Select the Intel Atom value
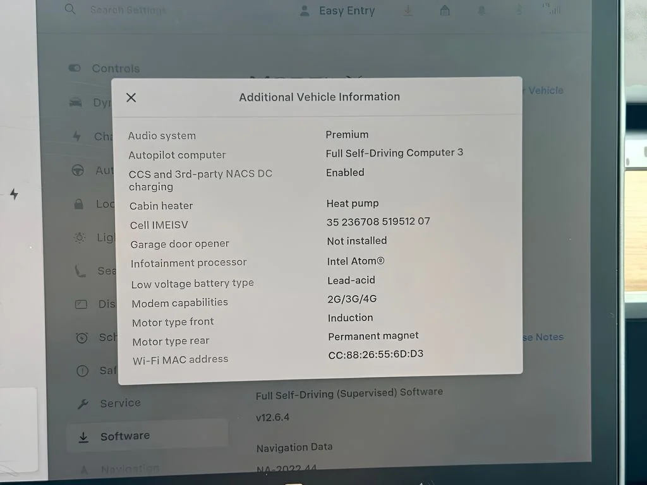Image resolution: width=647 pixels, height=485 pixels. (x=356, y=261)
